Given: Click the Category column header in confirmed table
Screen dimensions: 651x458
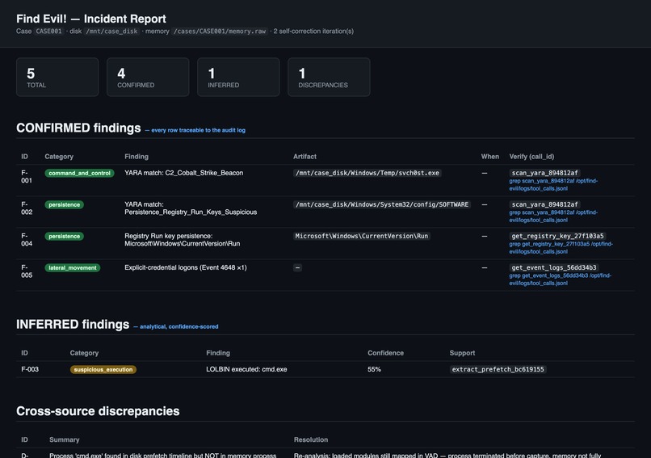Looking at the screenshot, I should pos(59,157).
